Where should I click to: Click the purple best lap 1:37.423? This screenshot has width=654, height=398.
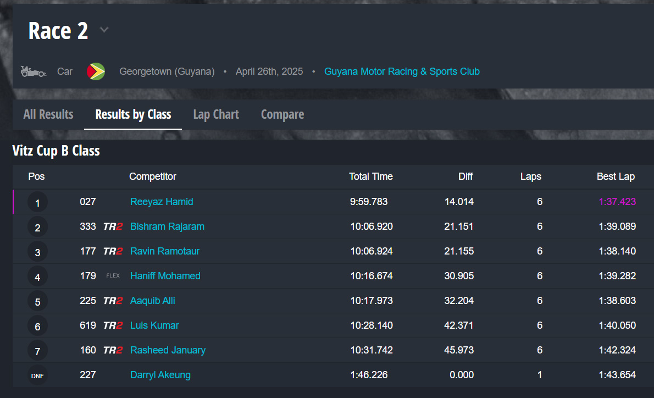617,202
